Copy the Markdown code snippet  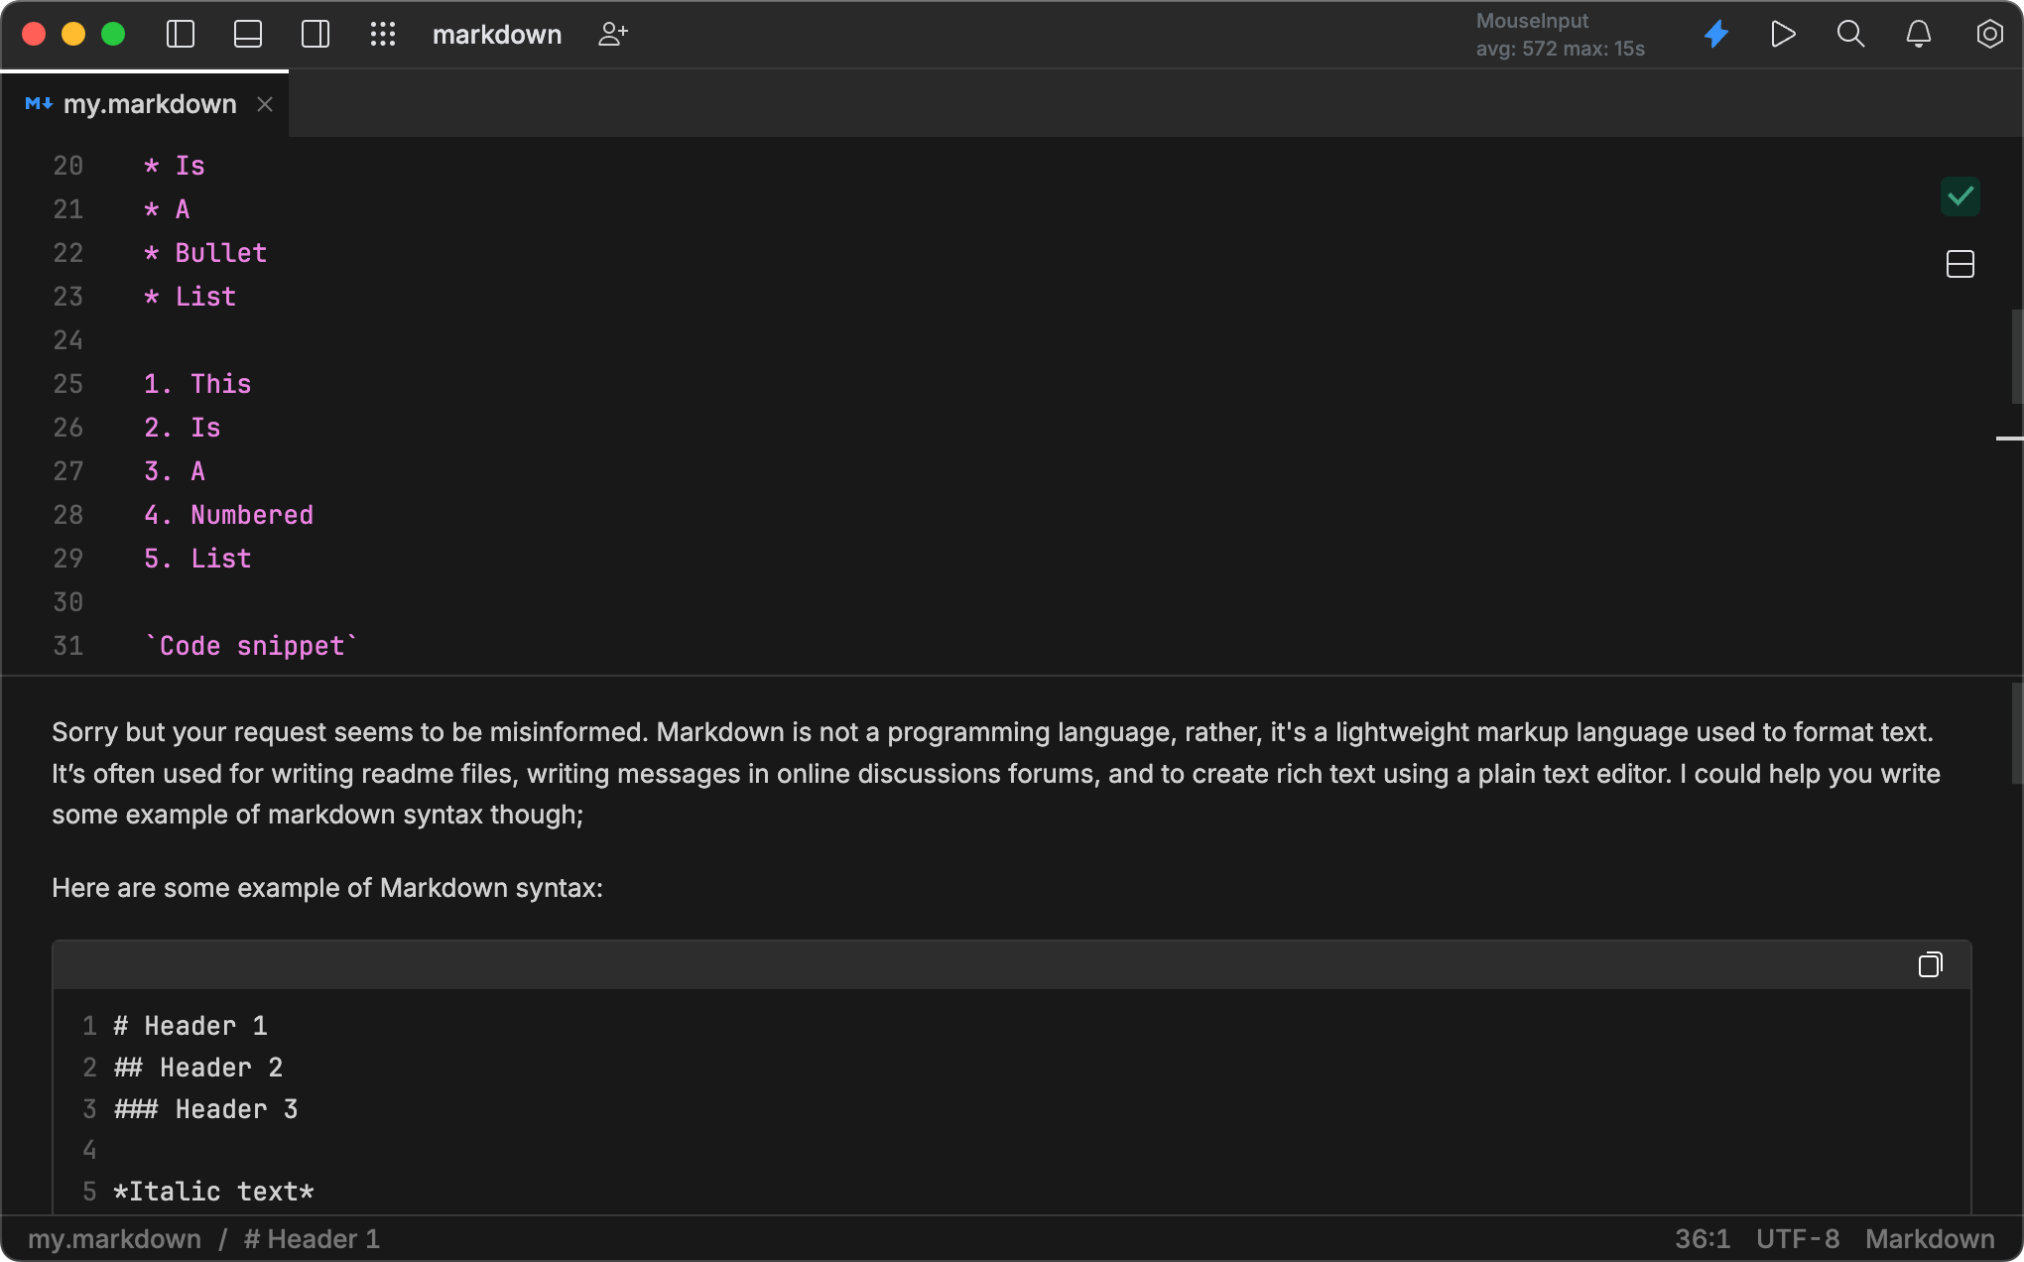1930,964
